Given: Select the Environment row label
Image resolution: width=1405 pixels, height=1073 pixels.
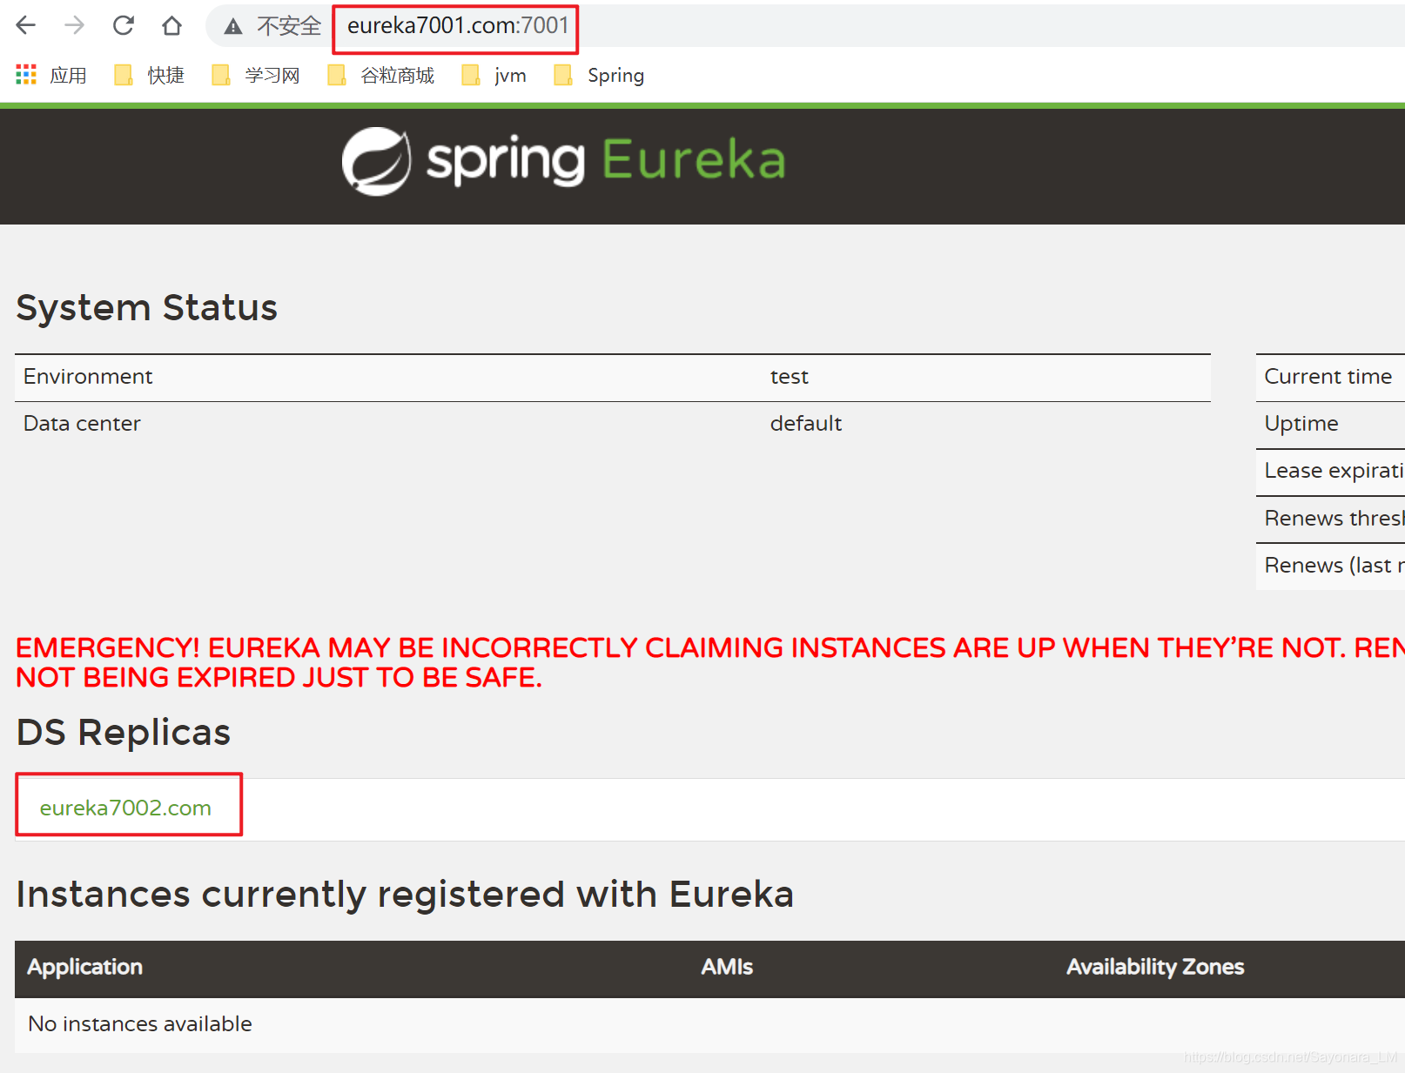Looking at the screenshot, I should (x=88, y=377).
